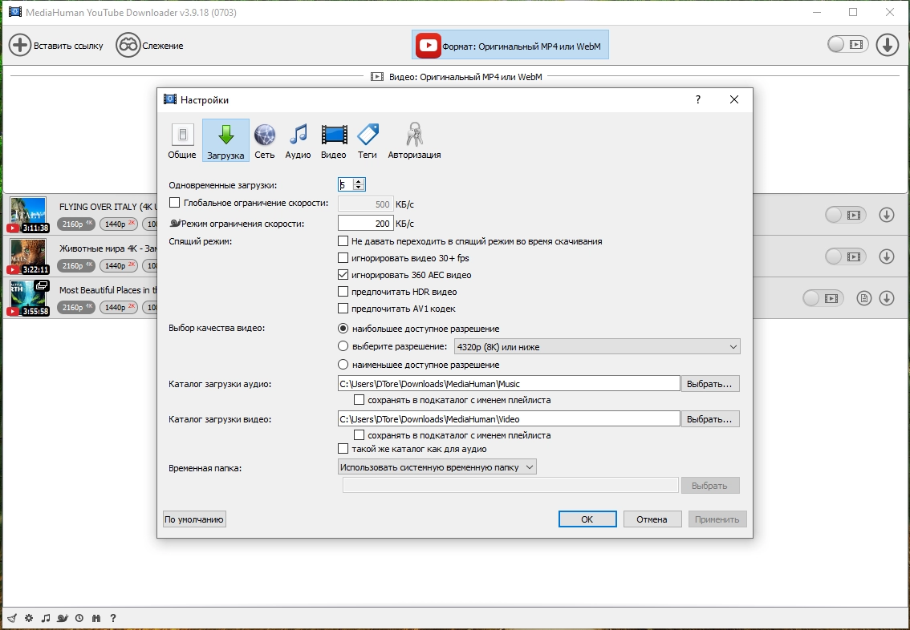This screenshot has height=630, width=910.
Task: Open the Теги settings tab
Action: point(368,141)
